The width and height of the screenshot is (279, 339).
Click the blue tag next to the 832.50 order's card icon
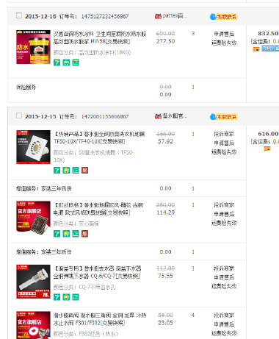click(x=270, y=49)
